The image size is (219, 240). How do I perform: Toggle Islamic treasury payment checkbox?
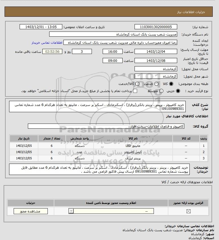(x=135, y=91)
